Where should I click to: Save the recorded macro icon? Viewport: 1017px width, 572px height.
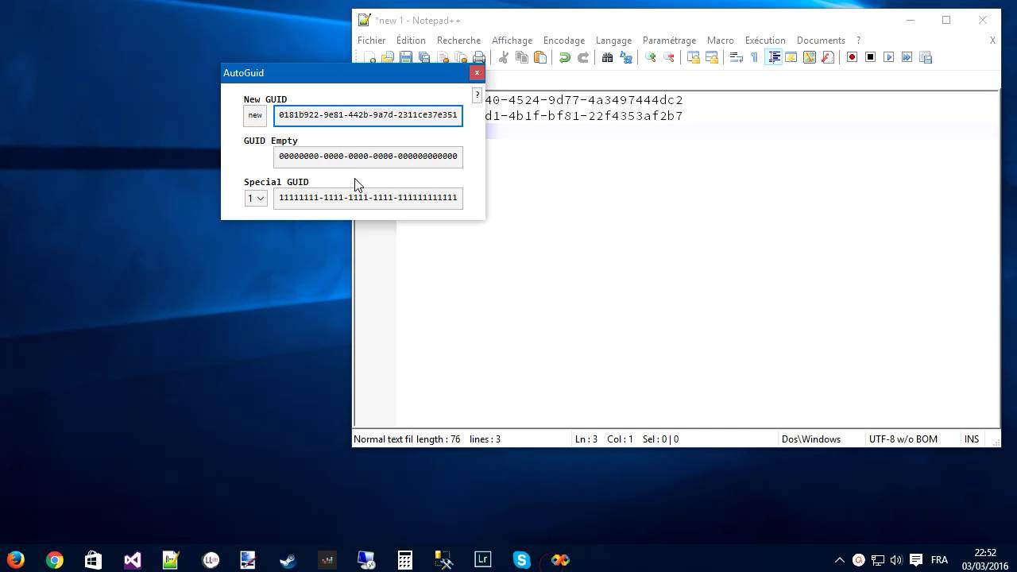point(925,57)
